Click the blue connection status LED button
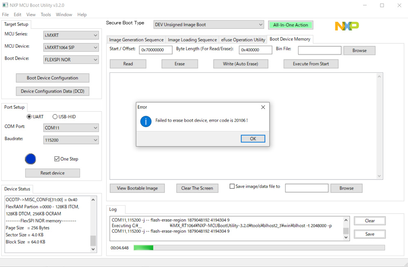Screen dimensions: 408x267 click(31, 159)
